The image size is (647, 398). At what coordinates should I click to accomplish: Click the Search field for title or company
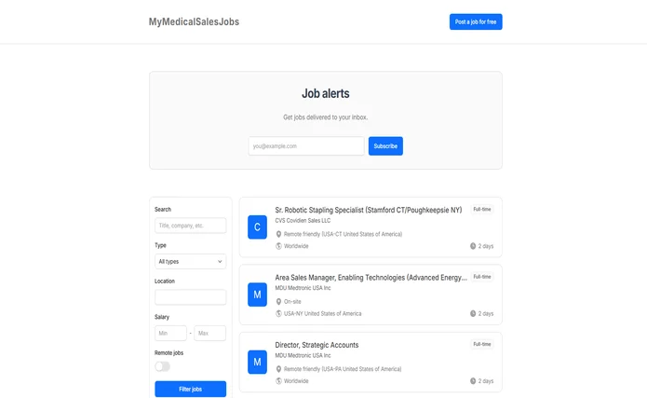190,226
